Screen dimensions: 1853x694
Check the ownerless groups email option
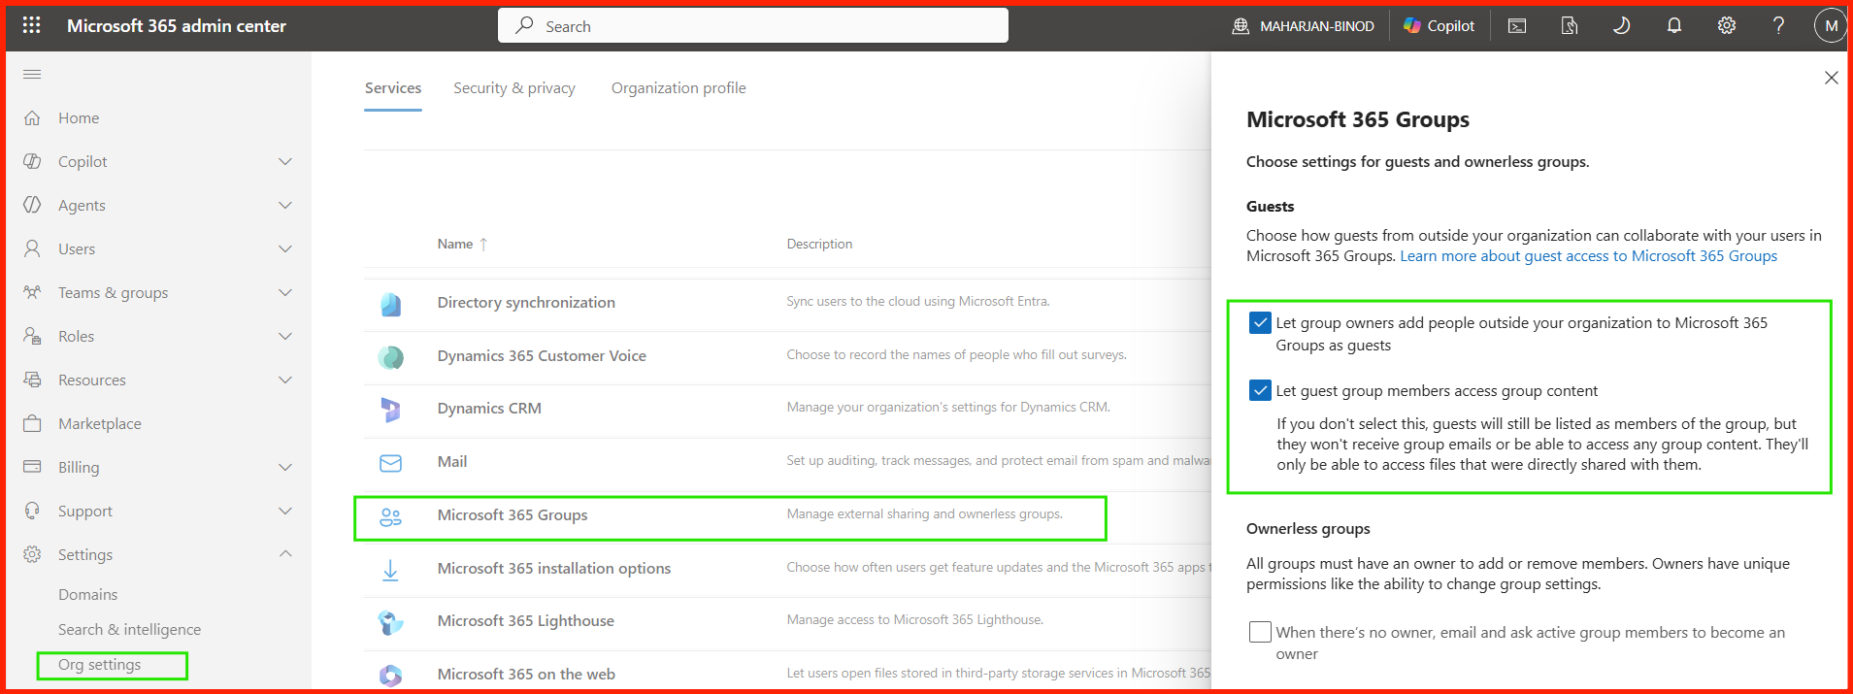click(x=1260, y=632)
